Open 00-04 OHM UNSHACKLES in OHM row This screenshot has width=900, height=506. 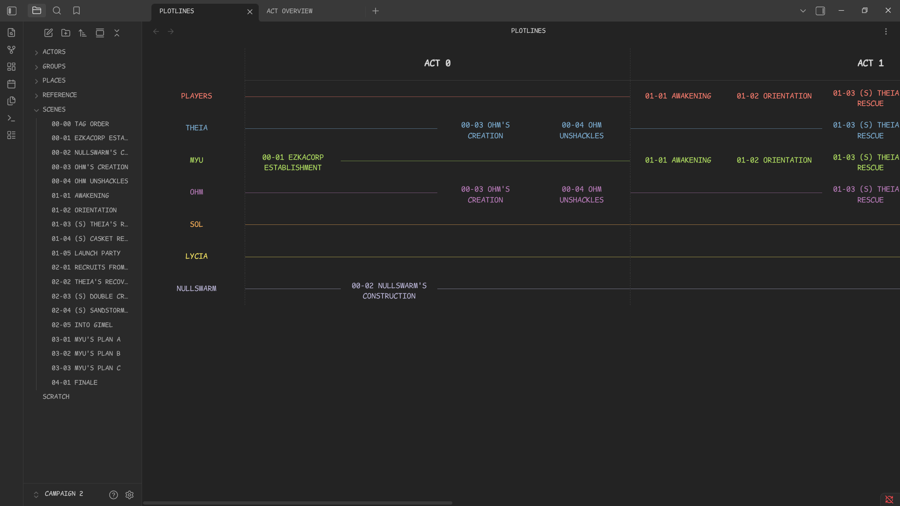click(581, 194)
